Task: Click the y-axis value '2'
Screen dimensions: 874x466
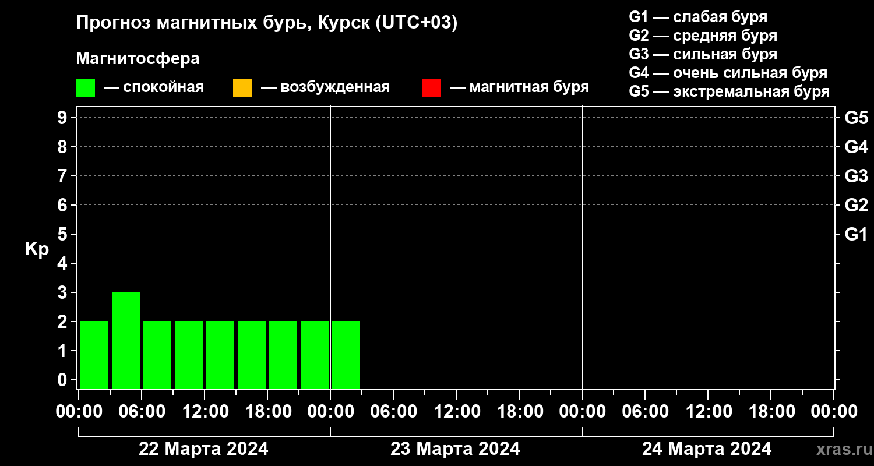Action: tap(63, 322)
